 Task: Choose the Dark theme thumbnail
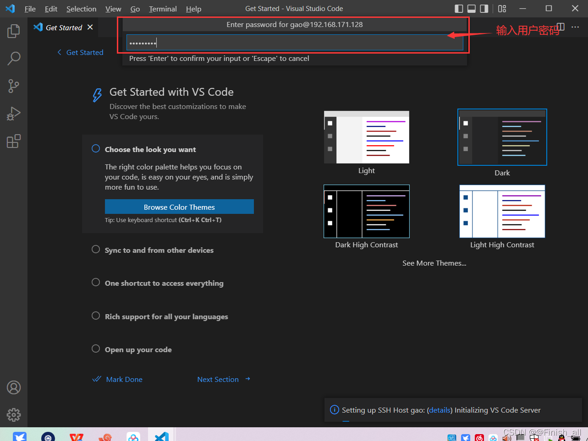click(502, 137)
